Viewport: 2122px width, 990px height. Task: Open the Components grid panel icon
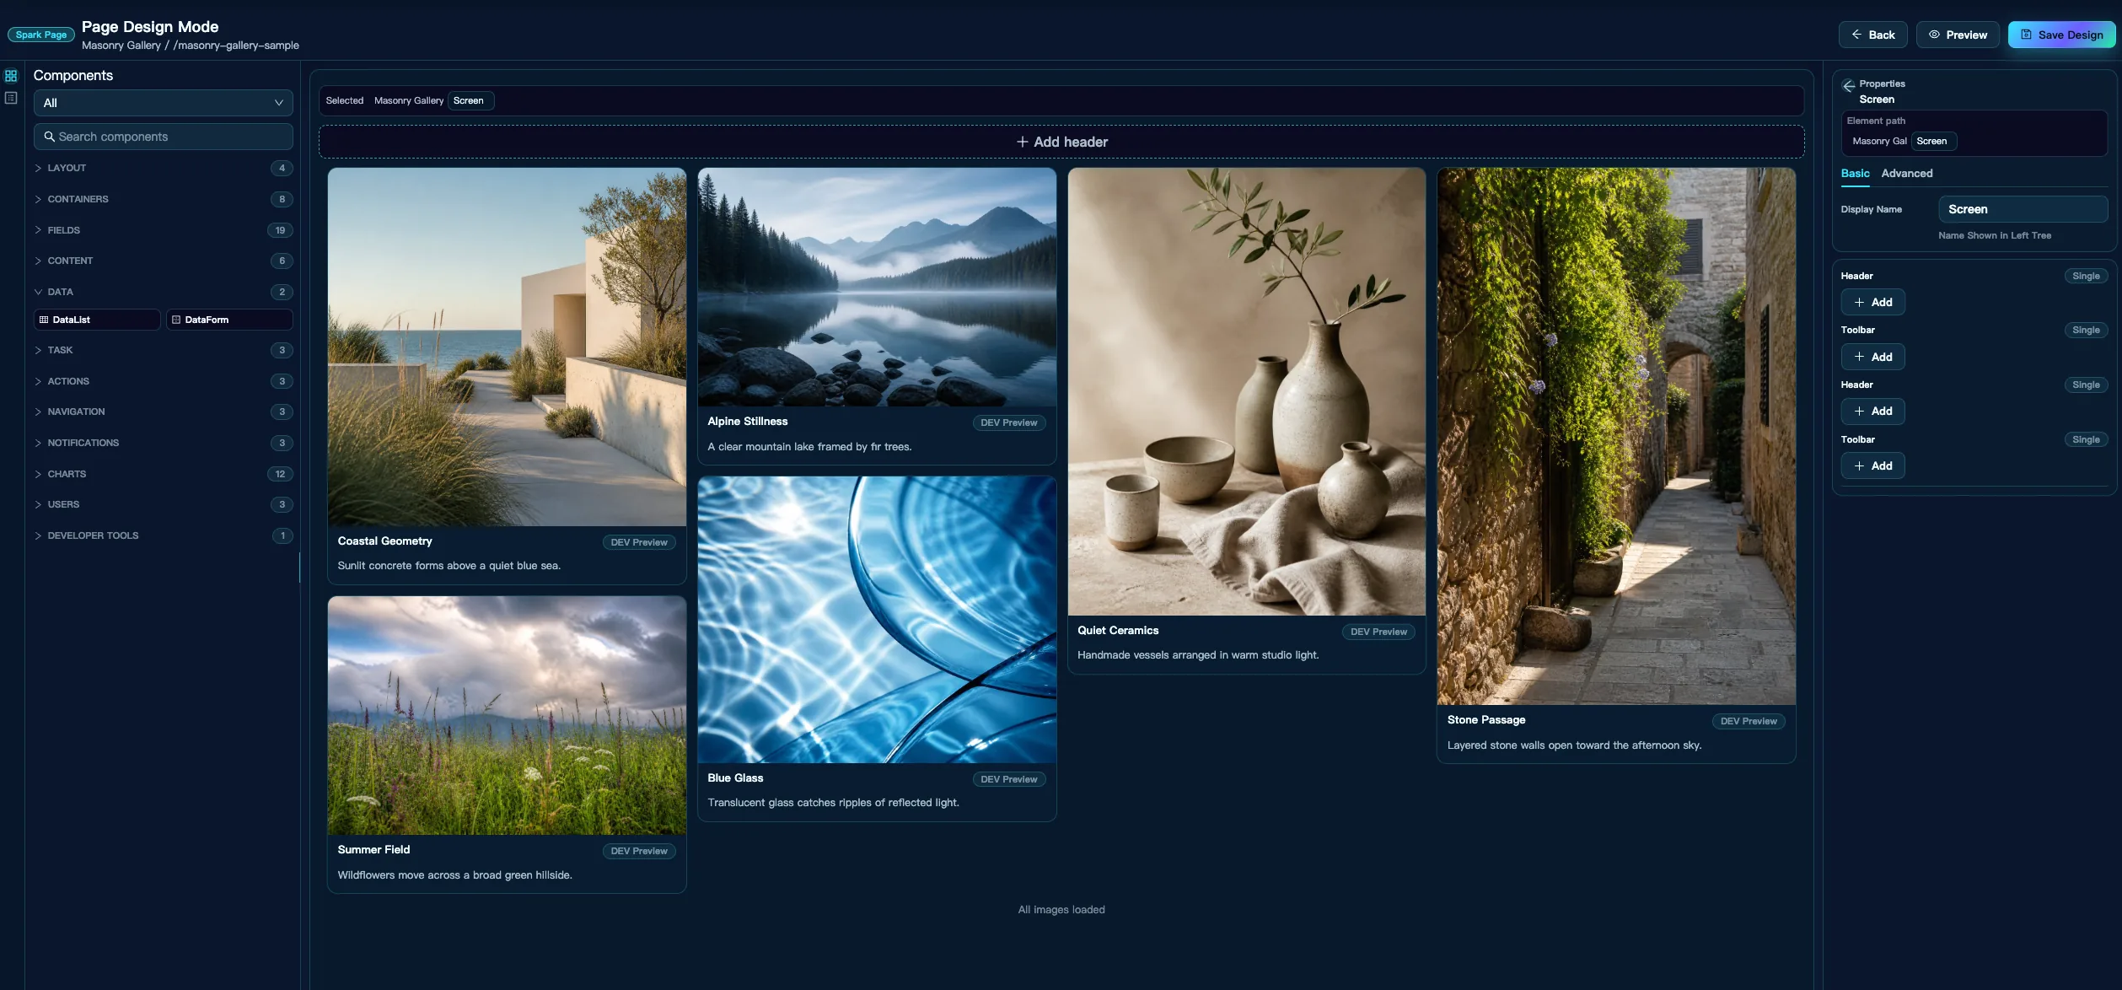[11, 76]
